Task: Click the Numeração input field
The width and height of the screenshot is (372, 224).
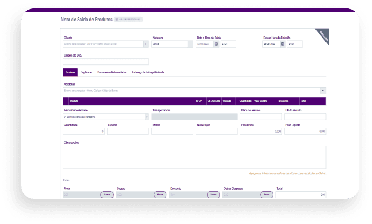Action: point(217,131)
